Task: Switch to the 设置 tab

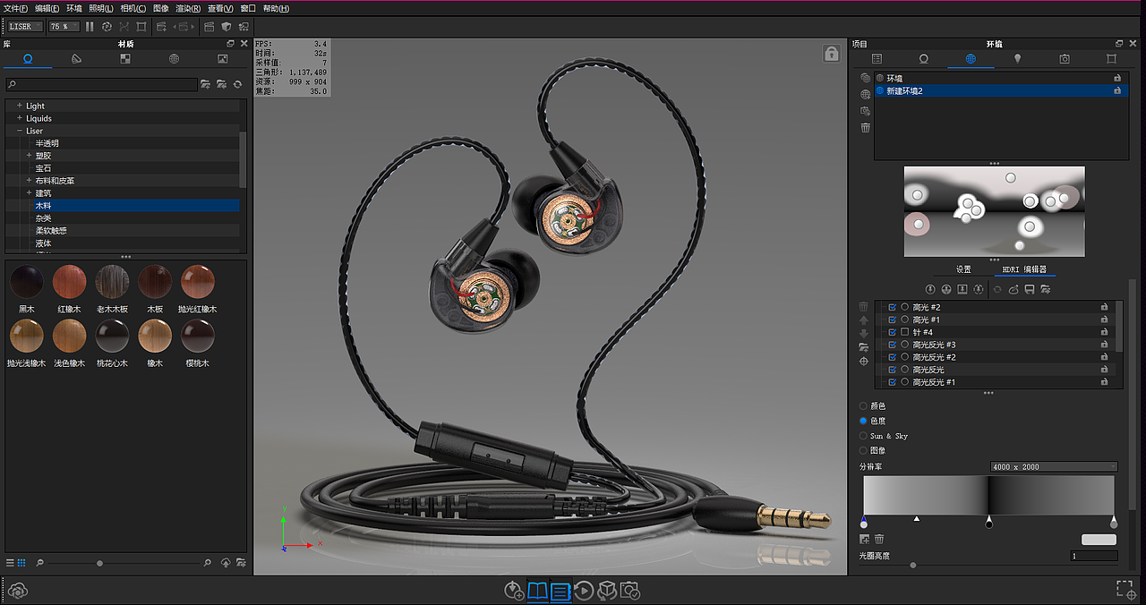Action: tap(963, 269)
